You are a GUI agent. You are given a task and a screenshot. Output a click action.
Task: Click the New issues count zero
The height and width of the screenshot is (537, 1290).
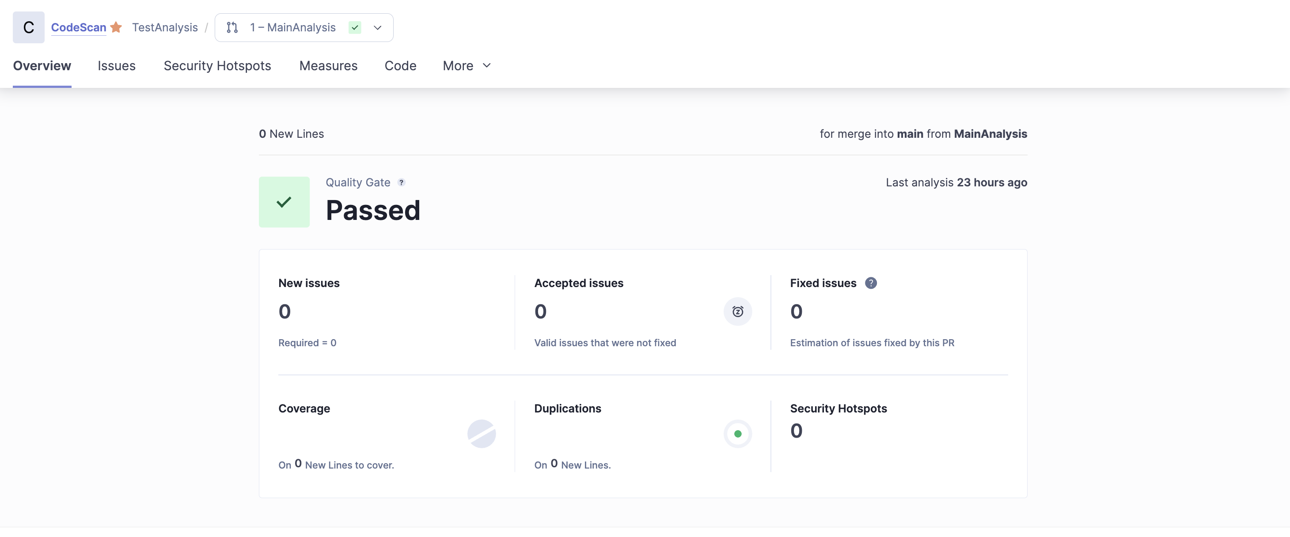point(285,312)
